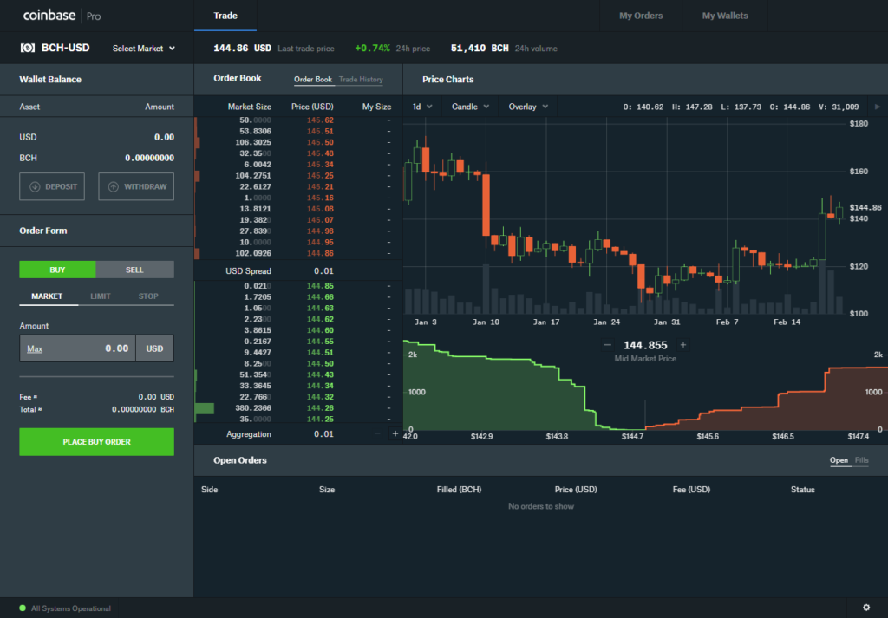Zoom out depth chart with minus
Image resolution: width=888 pixels, height=618 pixels.
608,345
